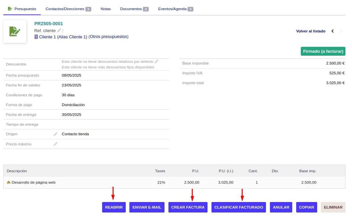Click the Volver al listado link

tap(311, 31)
